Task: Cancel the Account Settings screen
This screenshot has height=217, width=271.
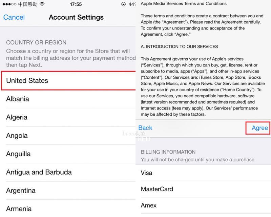Action: pyautogui.click(x=14, y=17)
